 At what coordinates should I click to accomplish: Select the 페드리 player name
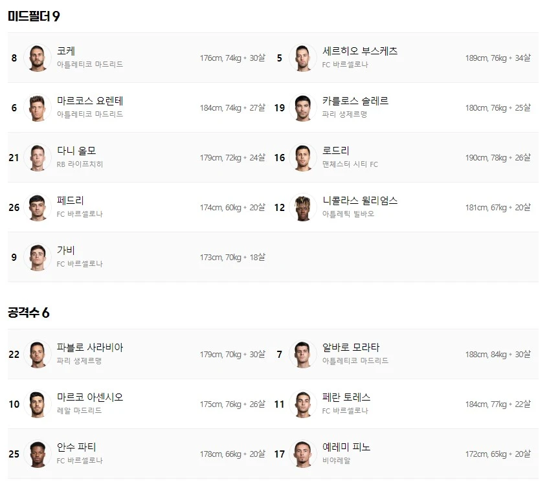coord(71,201)
